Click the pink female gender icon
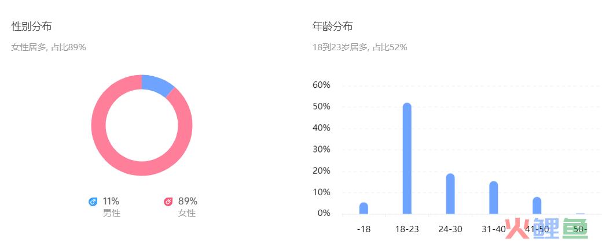602x242 pixels. 168,202
